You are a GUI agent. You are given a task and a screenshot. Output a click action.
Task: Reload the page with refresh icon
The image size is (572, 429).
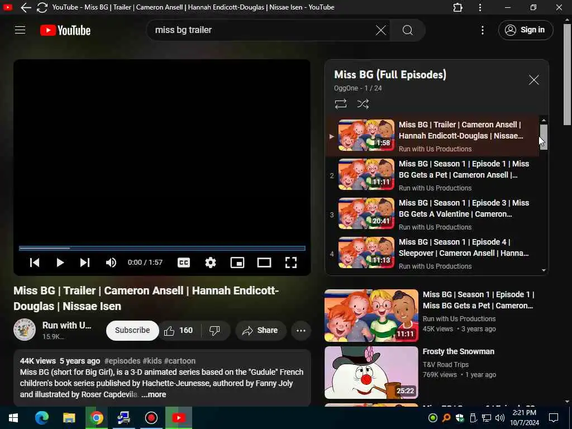tap(42, 7)
